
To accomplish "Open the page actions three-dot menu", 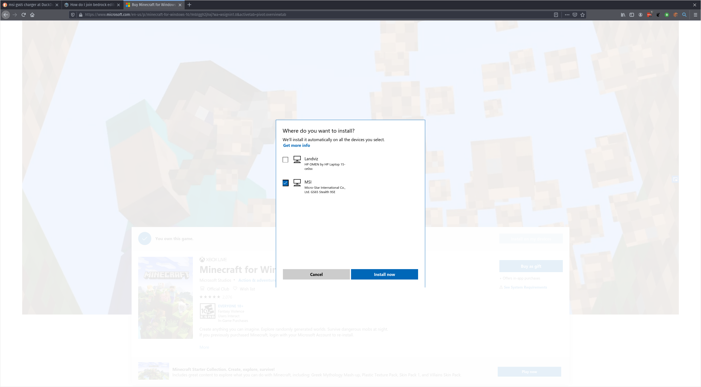I will (x=567, y=15).
